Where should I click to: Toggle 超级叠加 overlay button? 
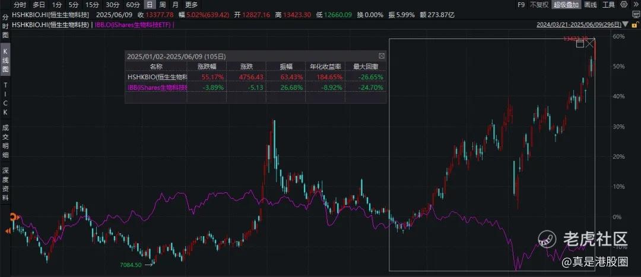566,5
